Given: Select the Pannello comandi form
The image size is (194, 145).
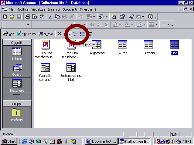Looking at the screenshot, I should (45, 72).
